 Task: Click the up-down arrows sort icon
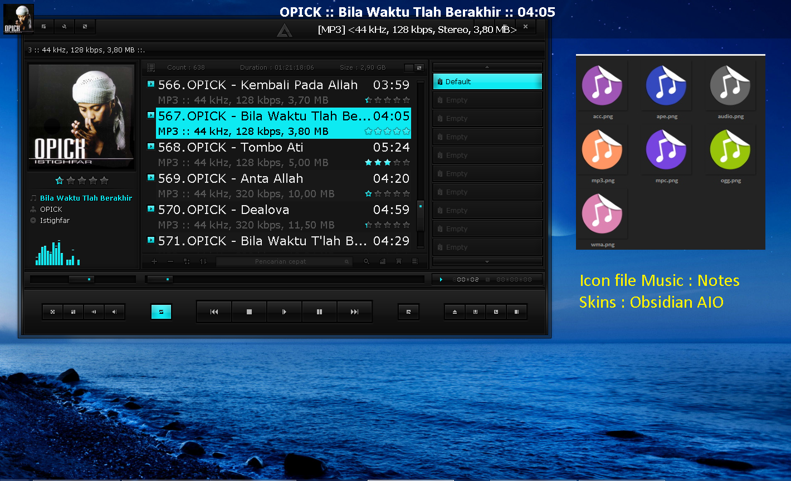[x=203, y=261]
